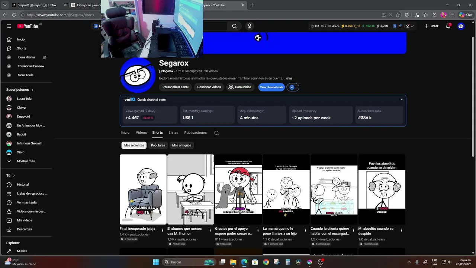Open options for 'La mamá que no le' short
Viewport: 476px width, 268px height.
point(306,230)
